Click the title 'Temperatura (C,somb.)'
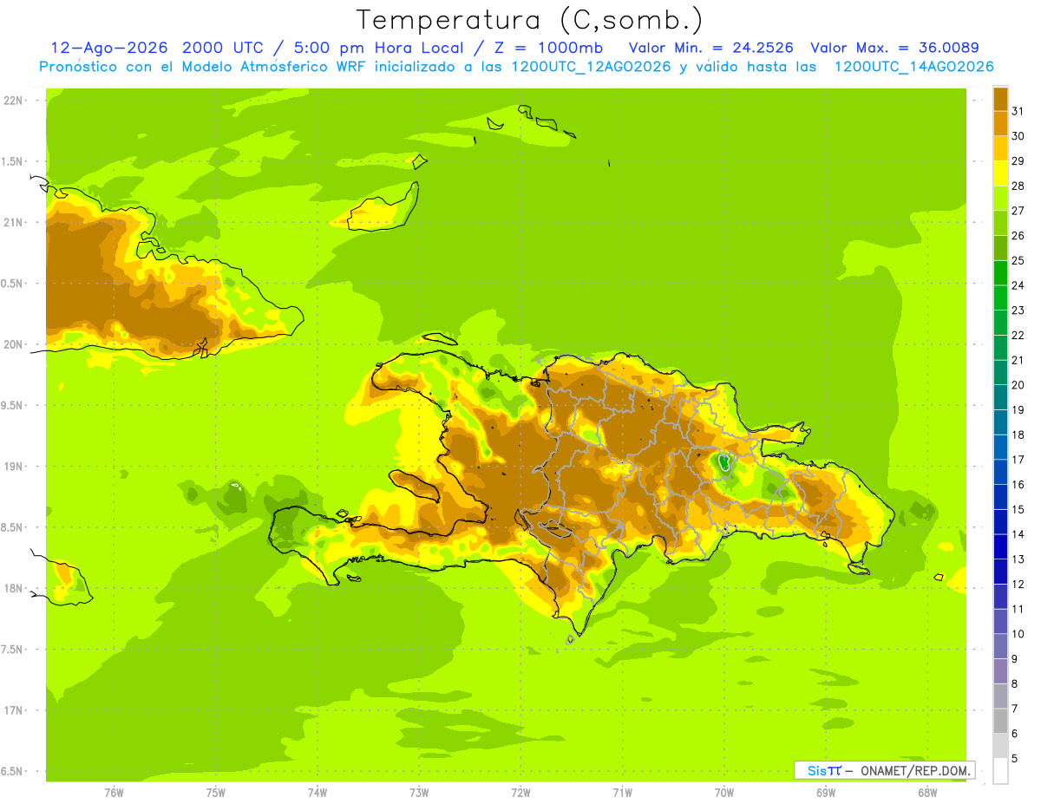The width and height of the screenshot is (1041, 804). point(530,20)
